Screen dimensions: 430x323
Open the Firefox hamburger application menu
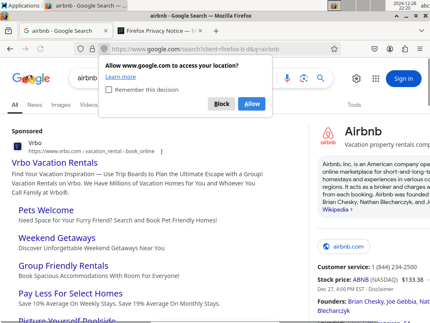click(x=420, y=49)
